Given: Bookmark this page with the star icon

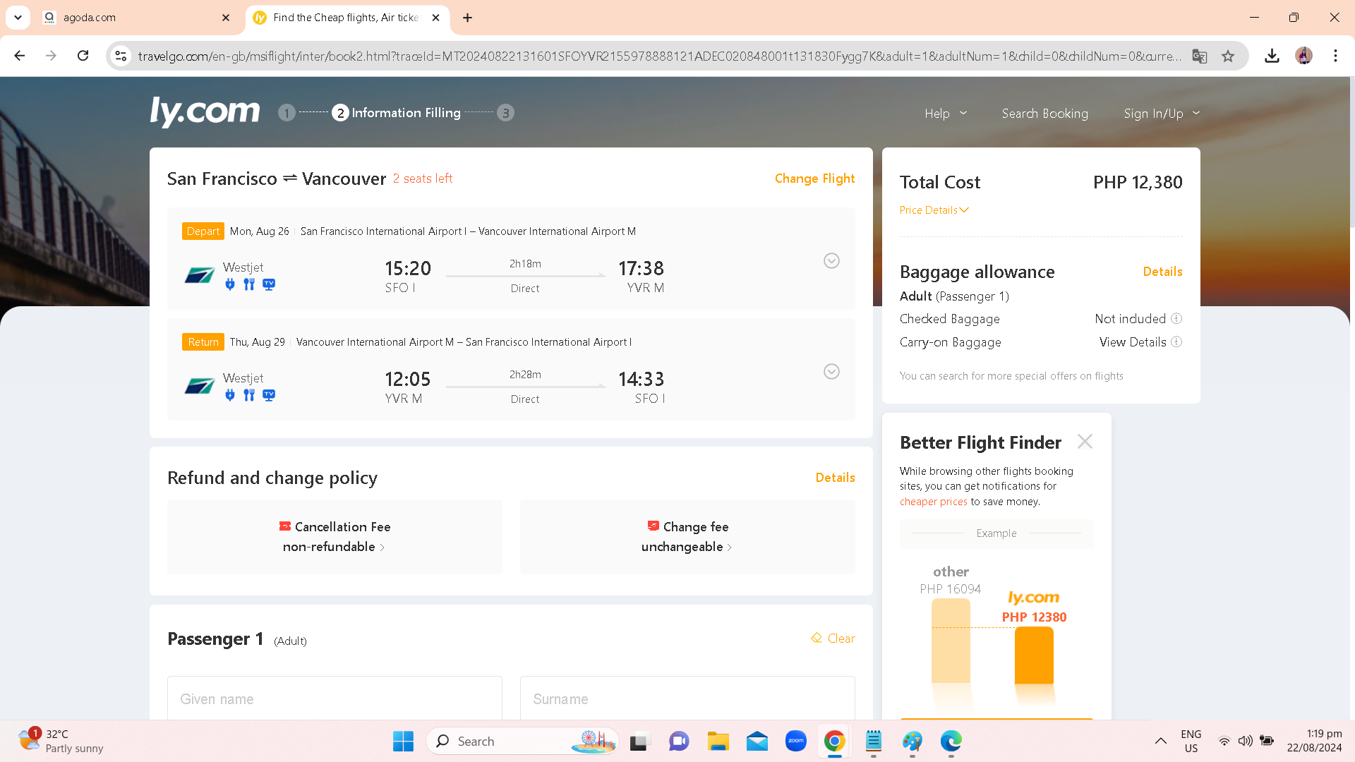Looking at the screenshot, I should click(x=1228, y=56).
